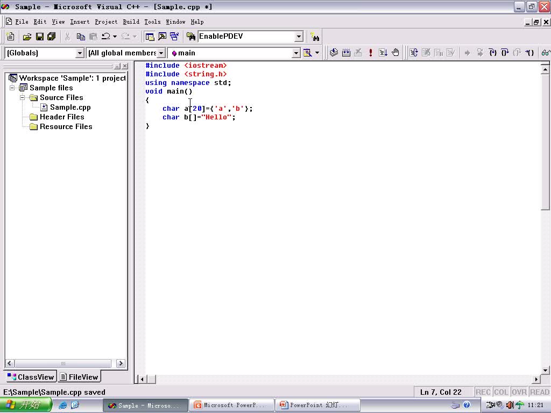Select Workspace 'Sample' root node
Viewport: 551px width, 413px height.
[x=72, y=78]
